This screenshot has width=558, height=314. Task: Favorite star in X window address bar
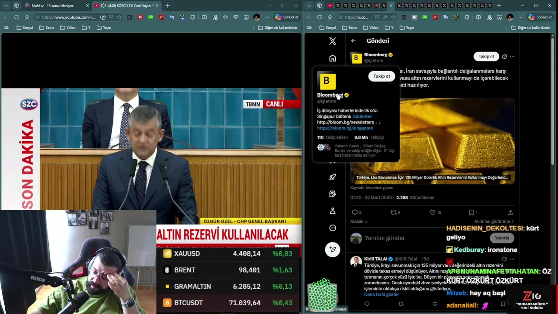click(394, 17)
